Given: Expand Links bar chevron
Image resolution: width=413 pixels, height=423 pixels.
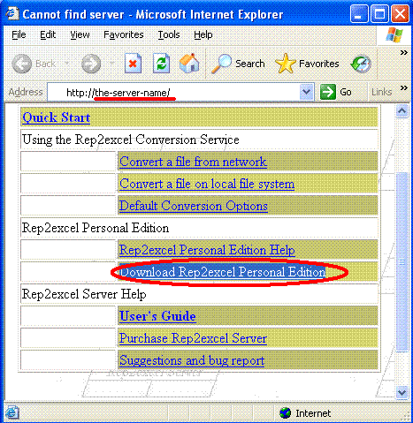Looking at the screenshot, I should click(404, 87).
